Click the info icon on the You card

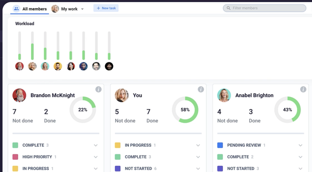(201, 89)
